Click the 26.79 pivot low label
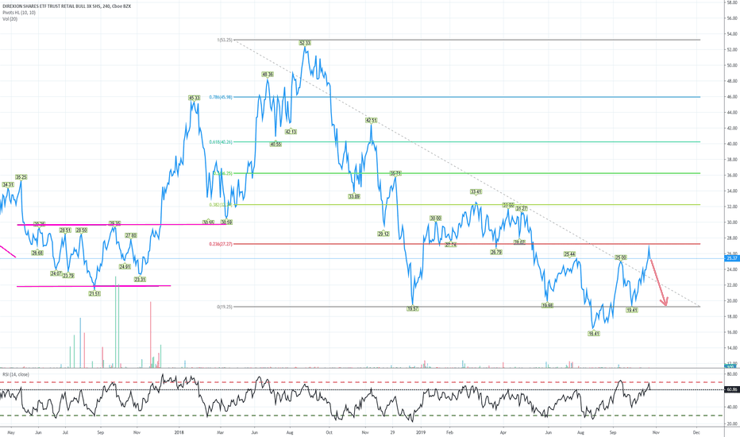This screenshot has width=740, height=437. pyautogui.click(x=496, y=253)
